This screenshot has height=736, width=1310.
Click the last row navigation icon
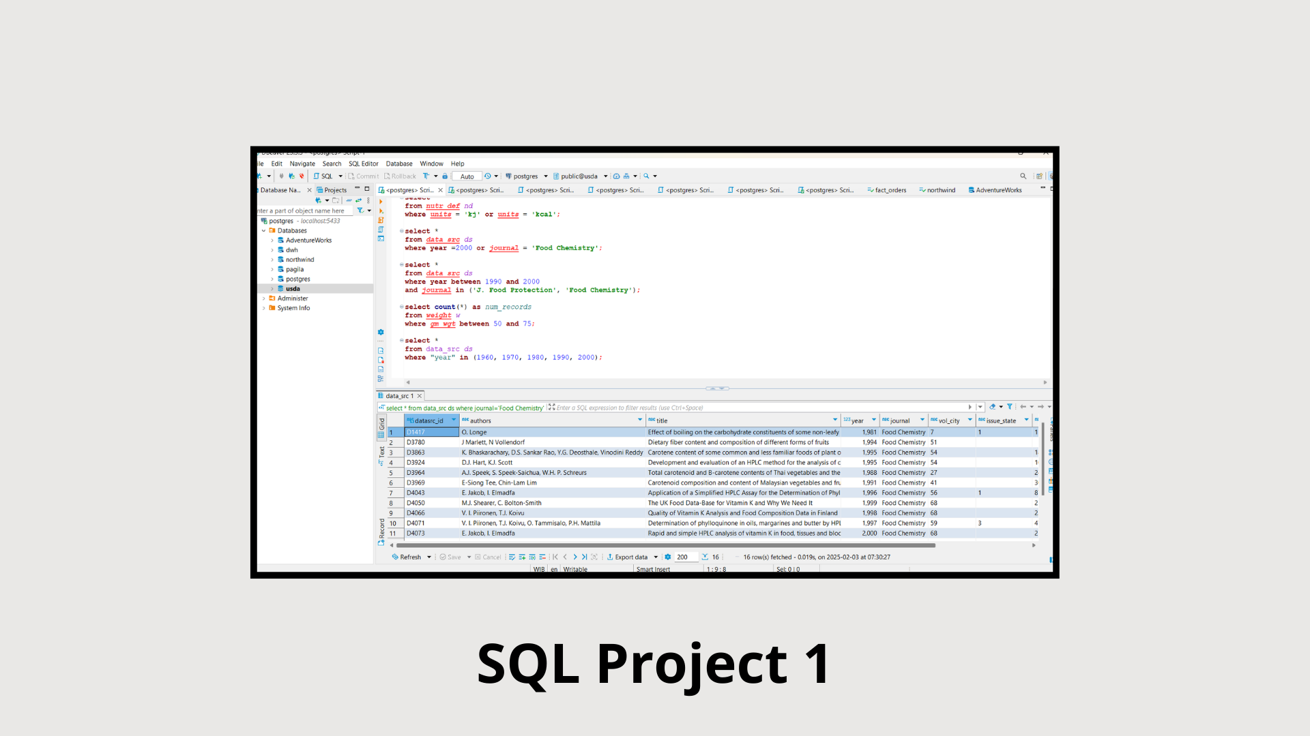(584, 557)
